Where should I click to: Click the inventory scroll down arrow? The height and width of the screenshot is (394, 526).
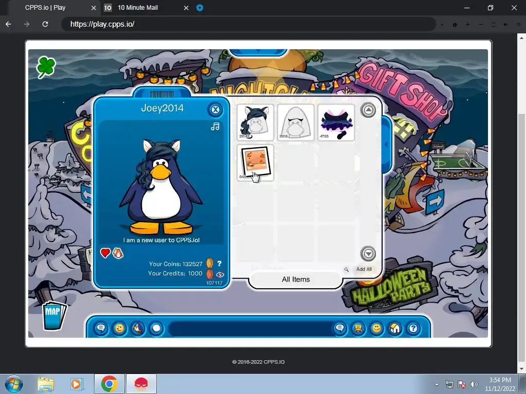coord(368,253)
